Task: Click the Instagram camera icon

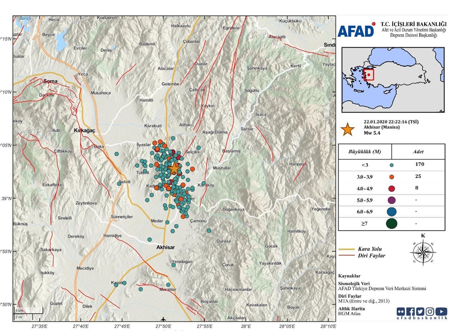Action: tap(430, 312)
